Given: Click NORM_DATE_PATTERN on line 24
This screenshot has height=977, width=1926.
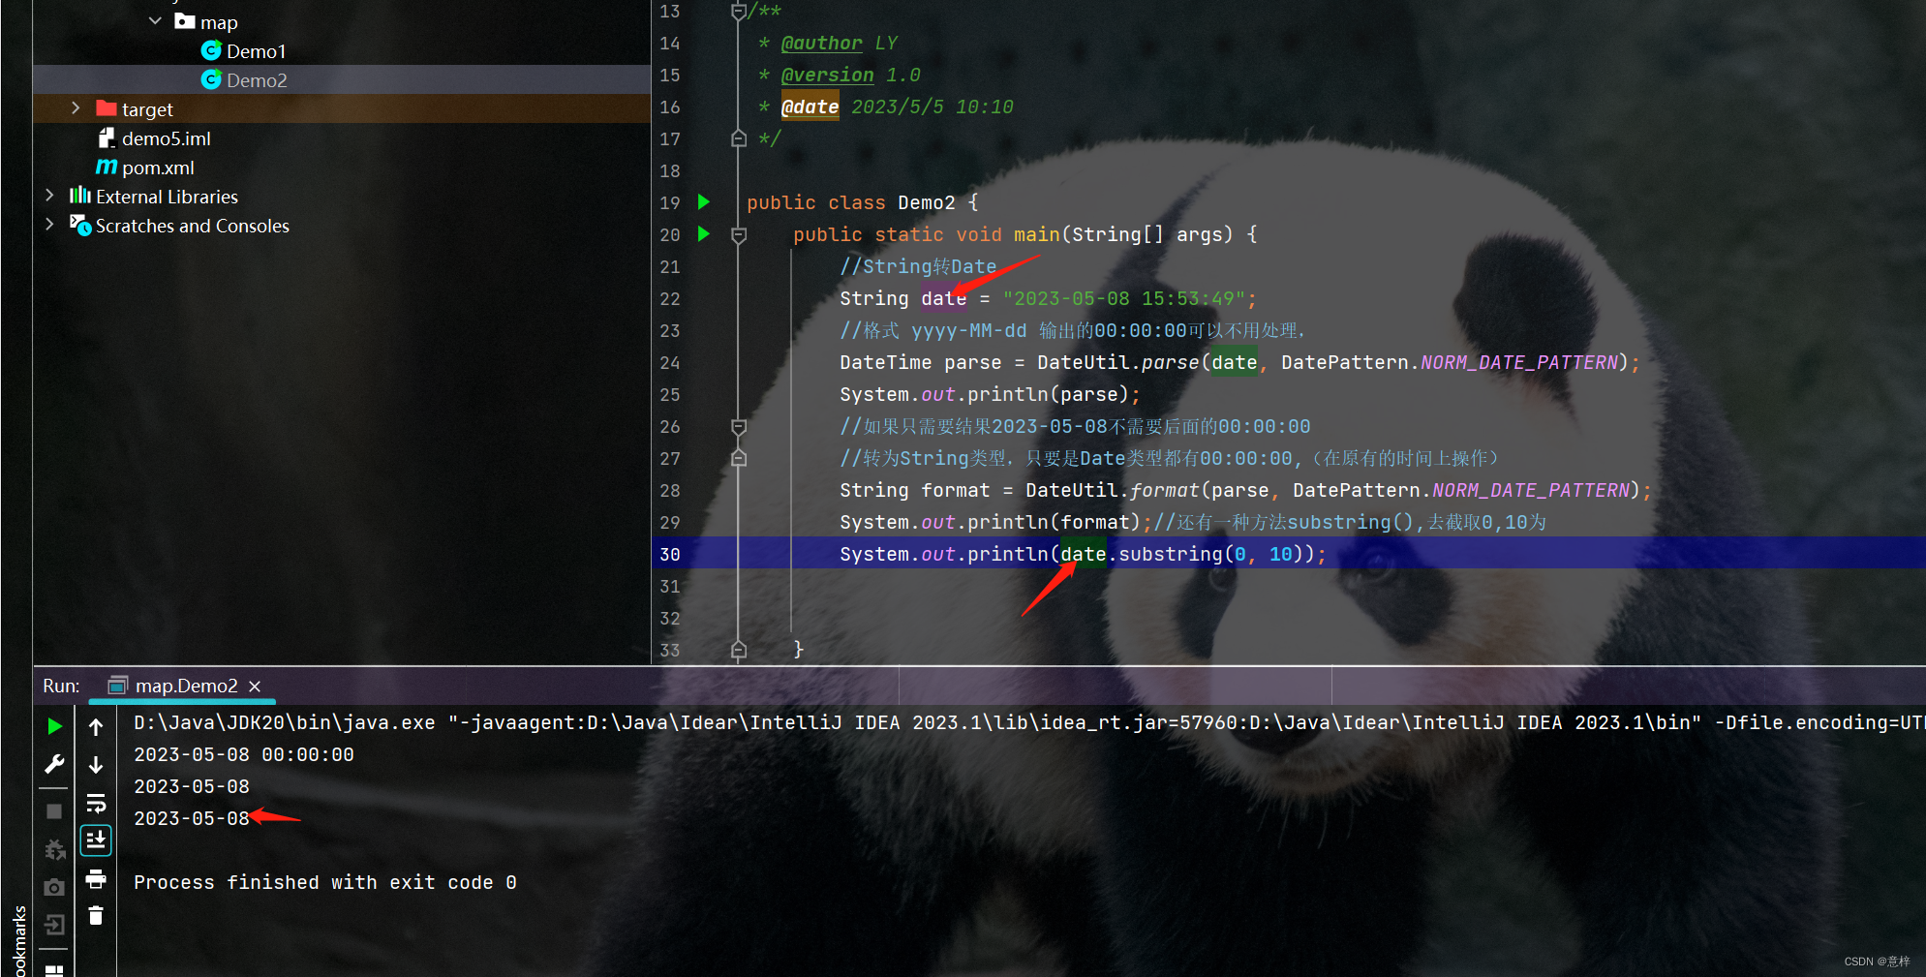Looking at the screenshot, I should point(1519,362).
